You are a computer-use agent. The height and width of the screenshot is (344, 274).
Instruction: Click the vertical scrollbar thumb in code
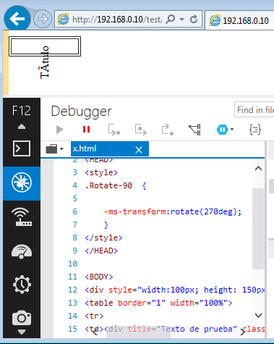(258, 229)
